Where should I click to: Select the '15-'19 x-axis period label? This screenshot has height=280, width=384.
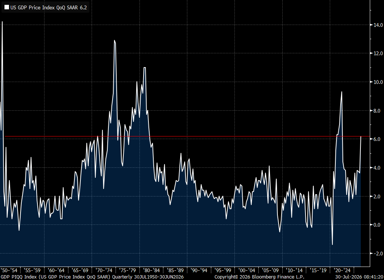coord(318,270)
